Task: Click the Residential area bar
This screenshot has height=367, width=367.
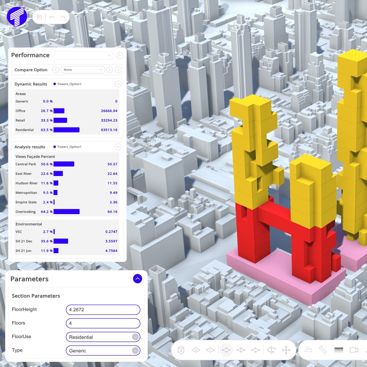Action: point(67,130)
